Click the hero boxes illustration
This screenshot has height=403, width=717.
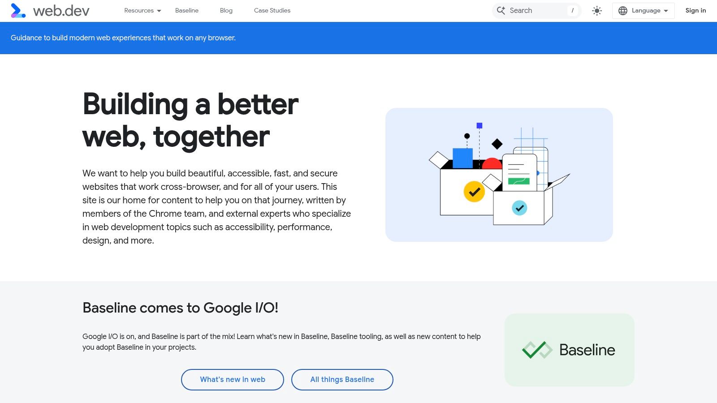[499, 175]
